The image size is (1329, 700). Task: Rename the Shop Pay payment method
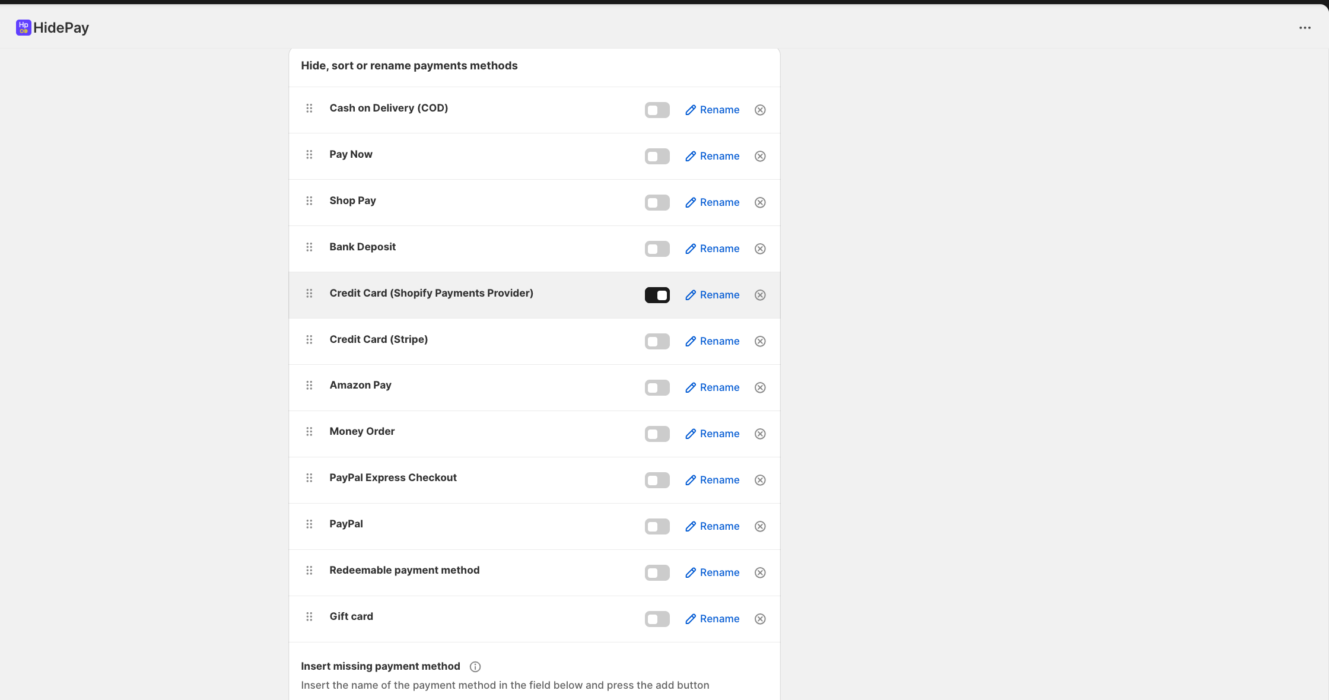click(712, 203)
